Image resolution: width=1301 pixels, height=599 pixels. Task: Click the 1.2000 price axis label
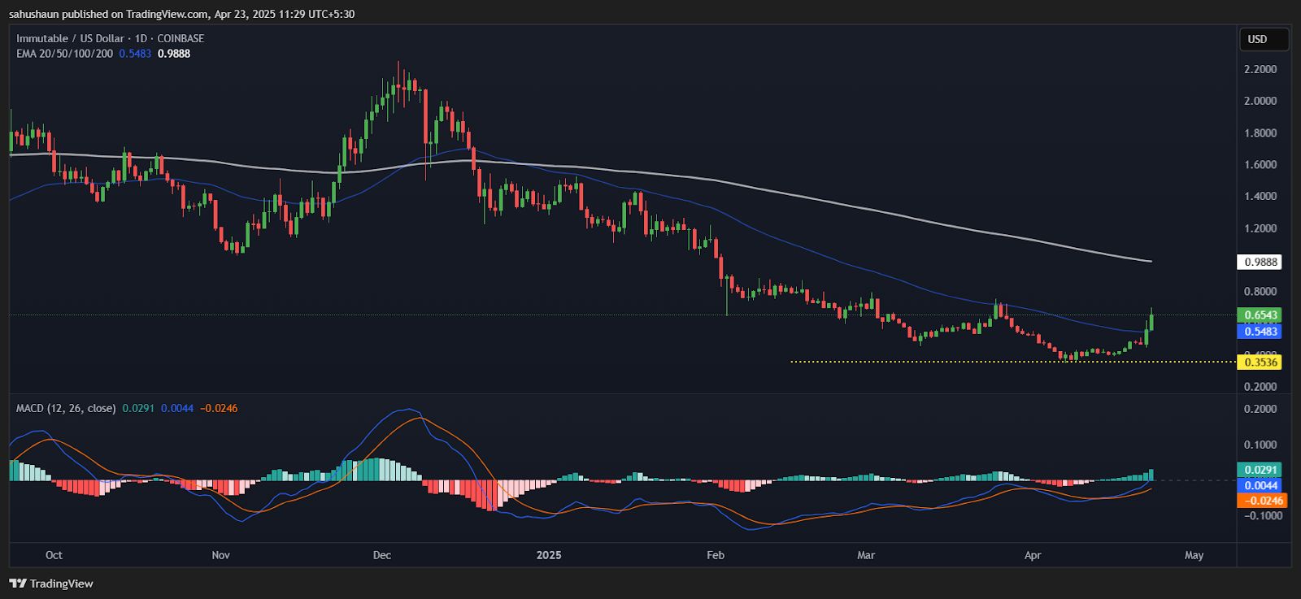click(x=1260, y=228)
